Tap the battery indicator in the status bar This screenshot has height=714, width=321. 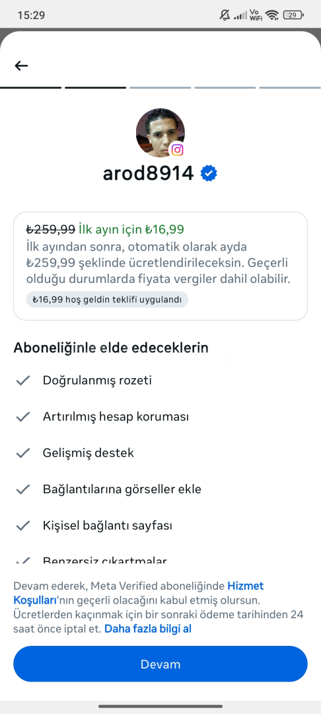point(293,15)
